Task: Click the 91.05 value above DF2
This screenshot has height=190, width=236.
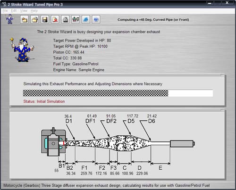Action: [x=111, y=116]
